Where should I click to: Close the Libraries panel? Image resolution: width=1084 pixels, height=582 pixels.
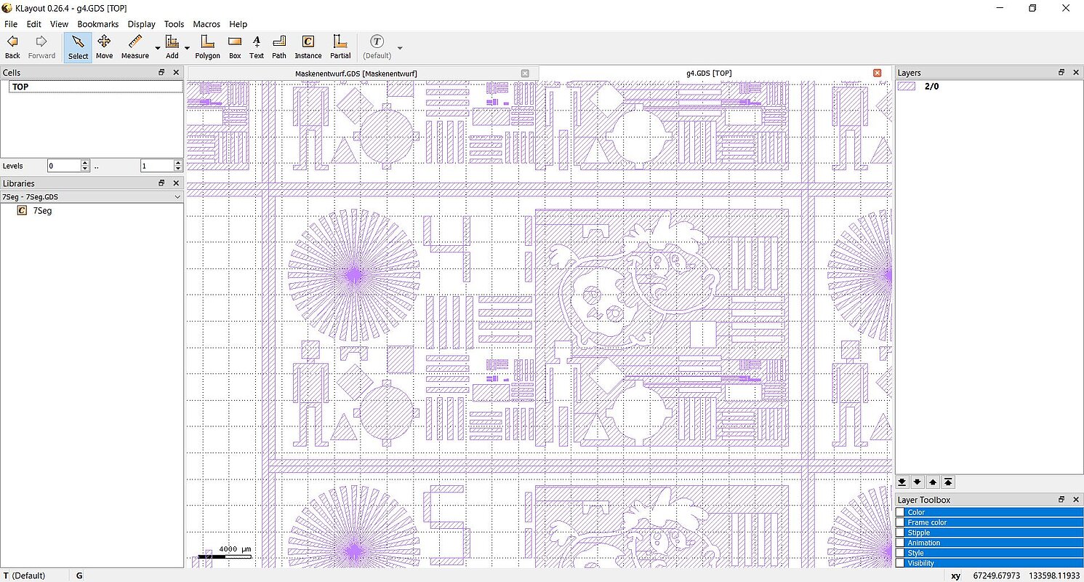point(176,183)
